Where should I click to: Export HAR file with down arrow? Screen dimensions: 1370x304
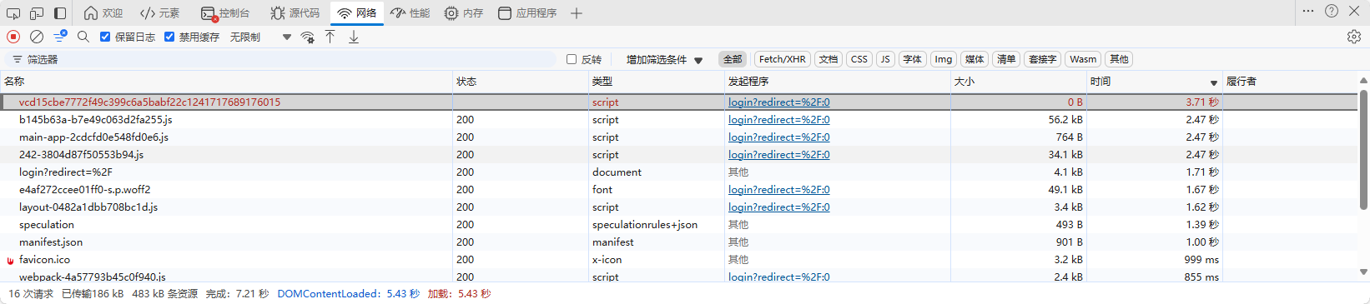click(354, 37)
